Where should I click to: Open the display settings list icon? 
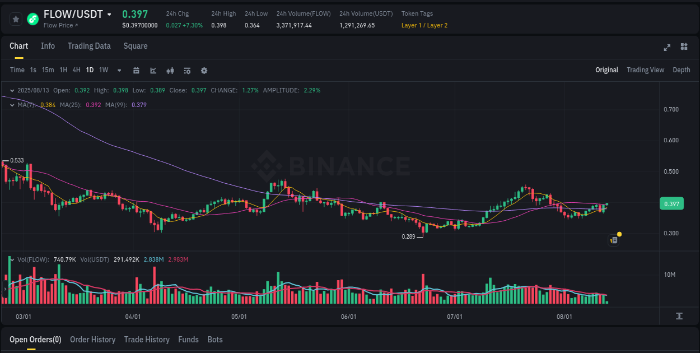point(186,70)
